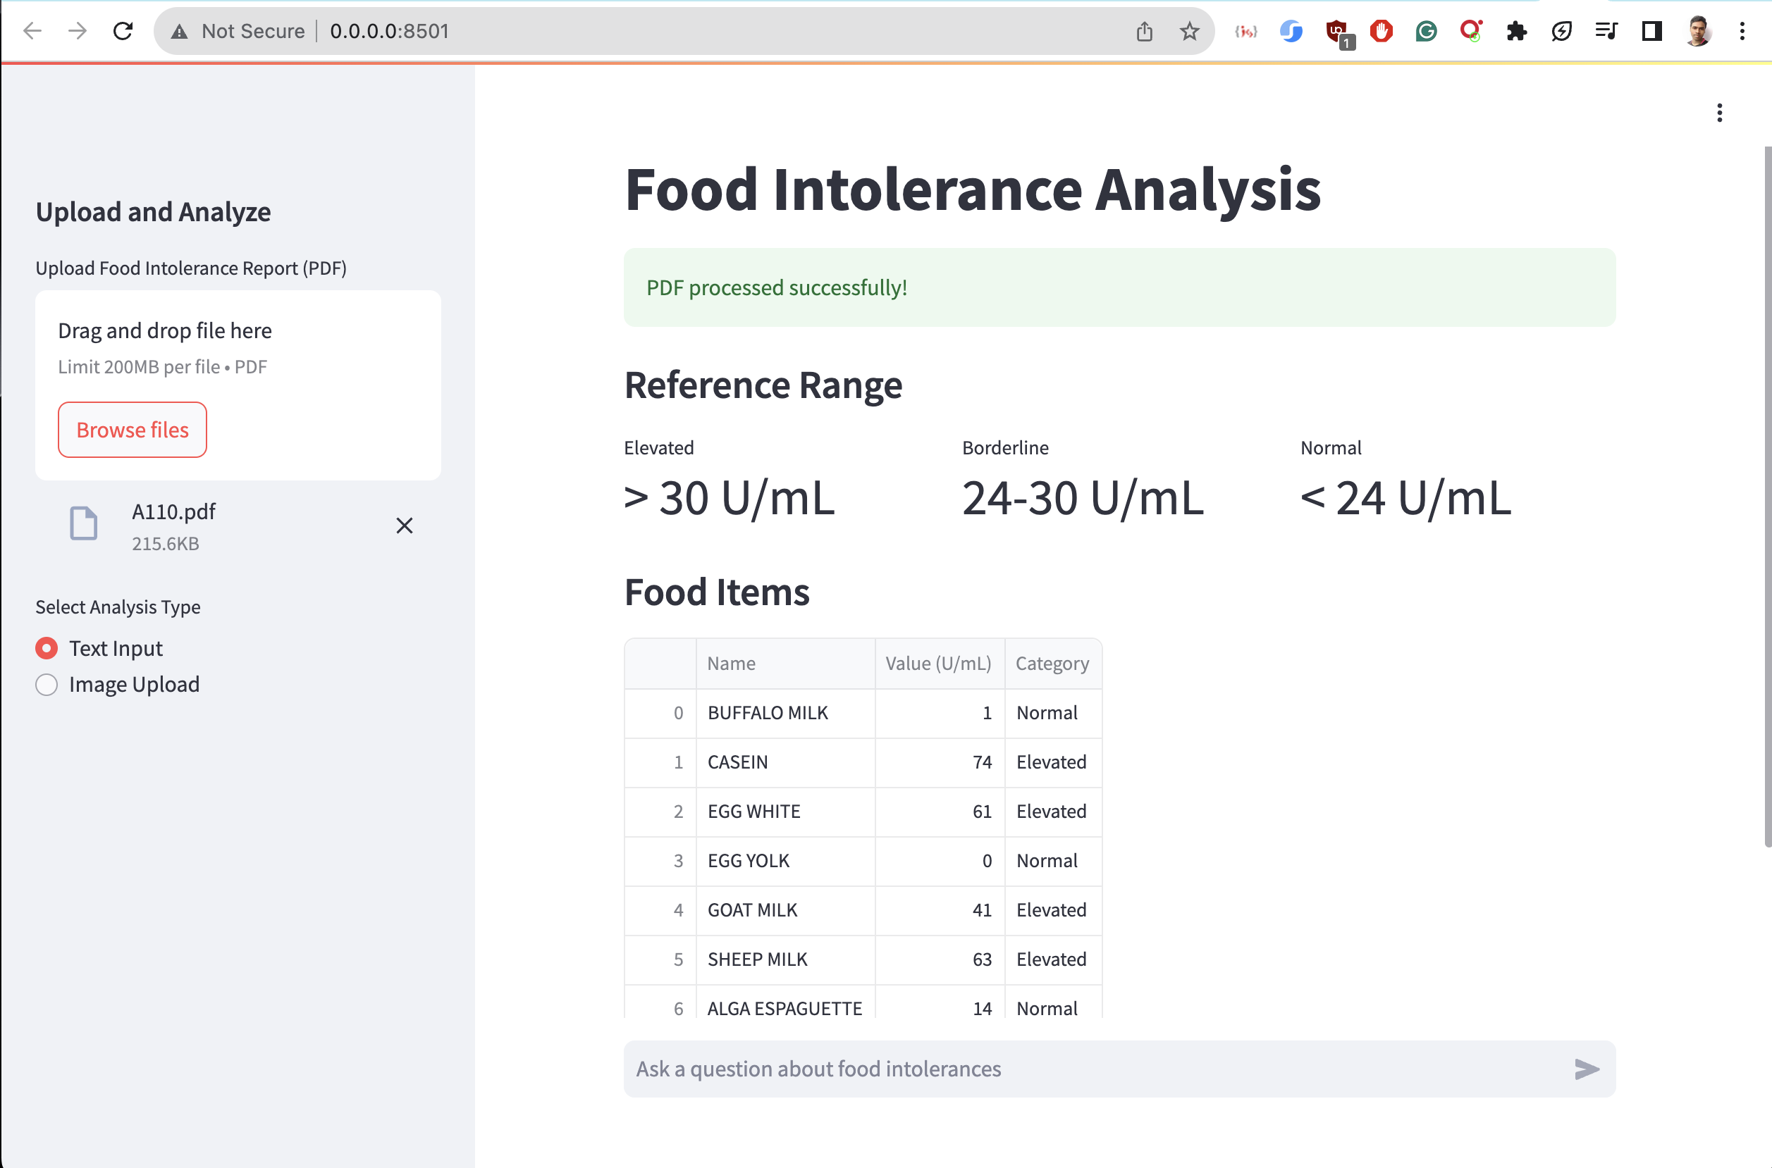1772x1168 pixels.
Task: Toggle browser side panel icon
Action: pos(1651,31)
